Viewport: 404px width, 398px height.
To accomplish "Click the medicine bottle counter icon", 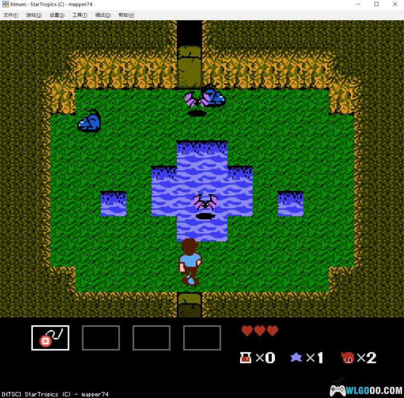I will coord(246,358).
